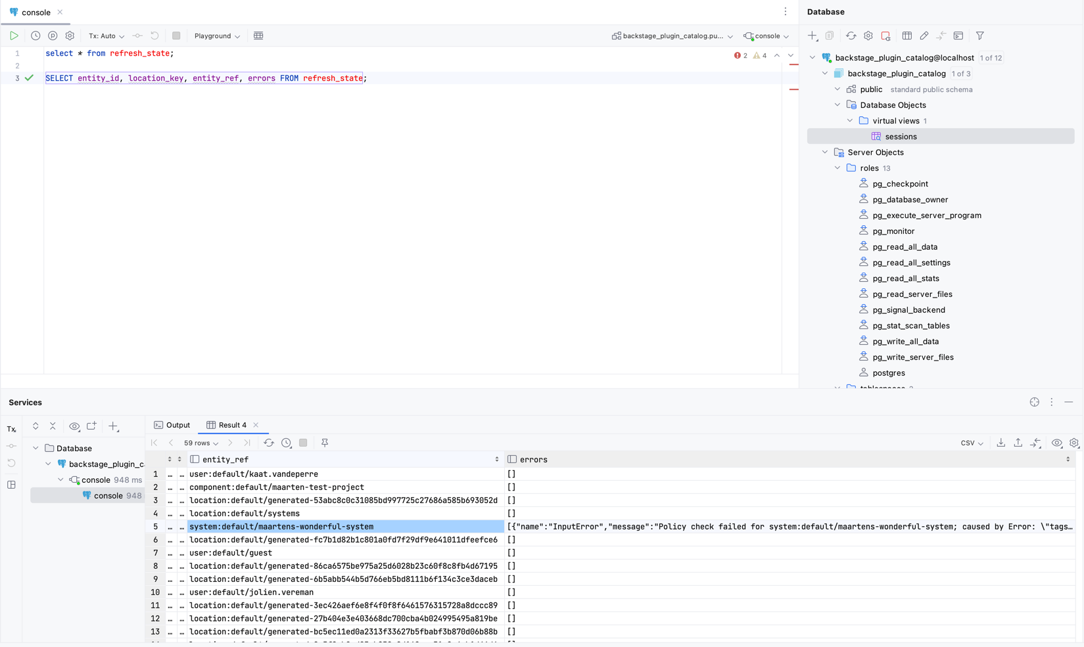Click the Commit transaction icon in editor toolbar

click(x=137, y=36)
